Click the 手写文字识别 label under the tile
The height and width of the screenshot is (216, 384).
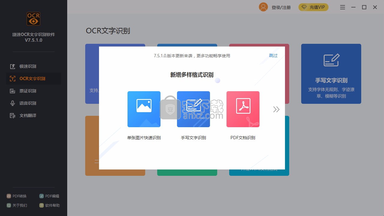pos(193,138)
